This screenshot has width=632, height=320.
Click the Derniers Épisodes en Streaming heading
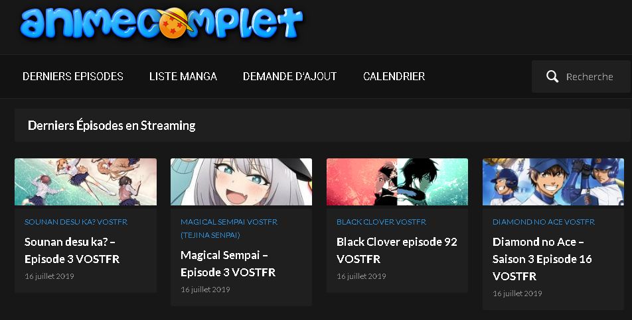pos(112,125)
